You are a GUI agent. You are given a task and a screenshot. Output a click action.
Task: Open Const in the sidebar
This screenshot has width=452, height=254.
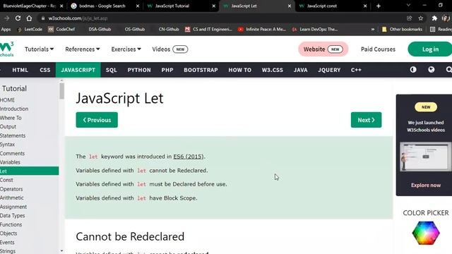click(6, 180)
